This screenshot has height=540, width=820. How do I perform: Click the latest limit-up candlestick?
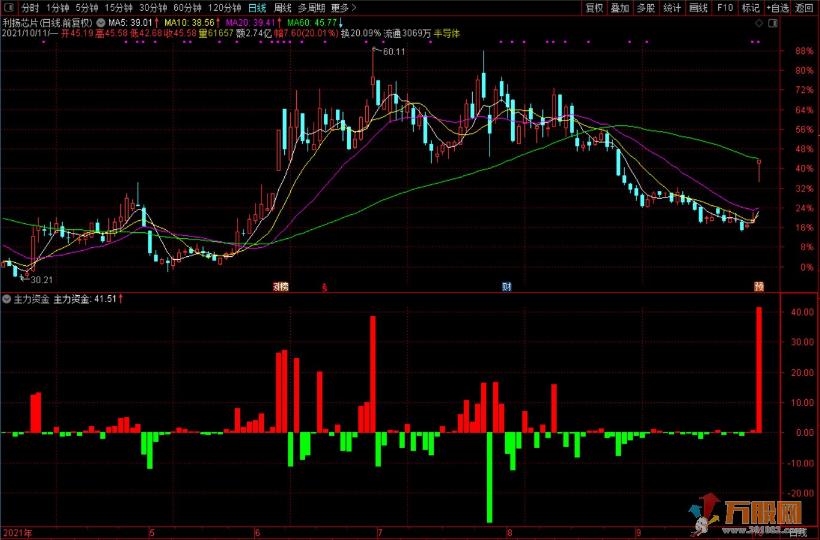pos(759,170)
